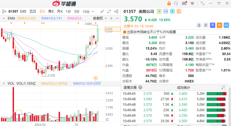Click the 成交统计 tab header
This screenshot has height=126, width=231.
pyautogui.click(x=184, y=88)
